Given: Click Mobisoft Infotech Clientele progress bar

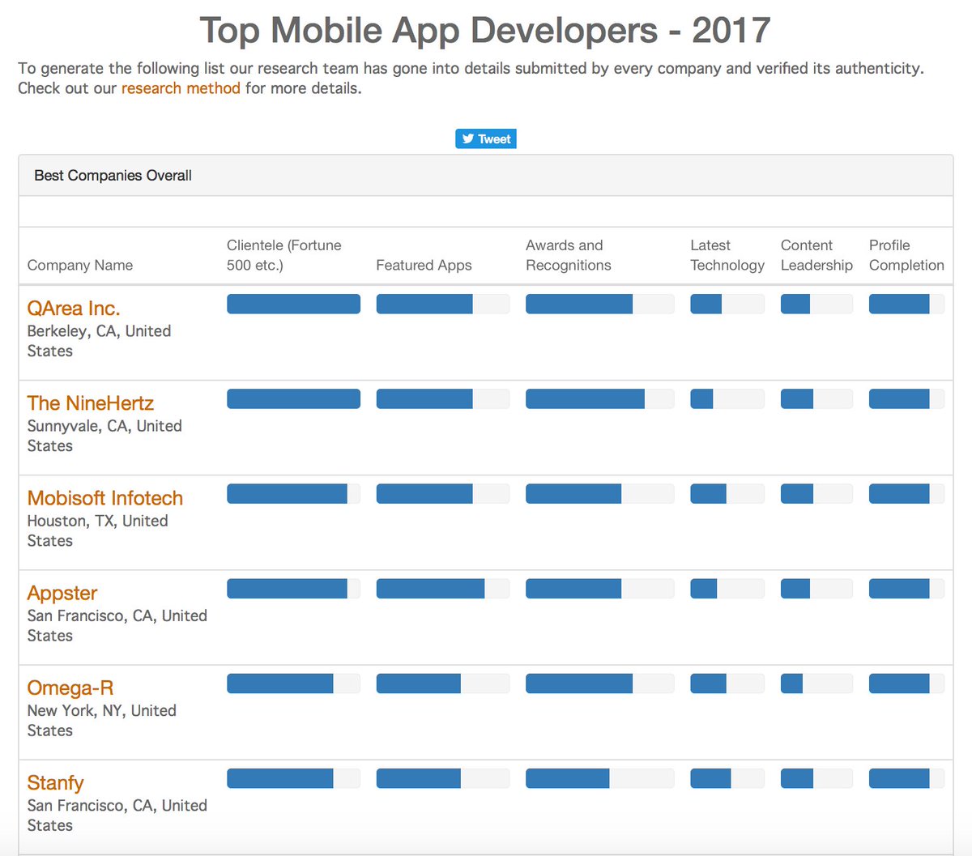Looking at the screenshot, I should (293, 493).
